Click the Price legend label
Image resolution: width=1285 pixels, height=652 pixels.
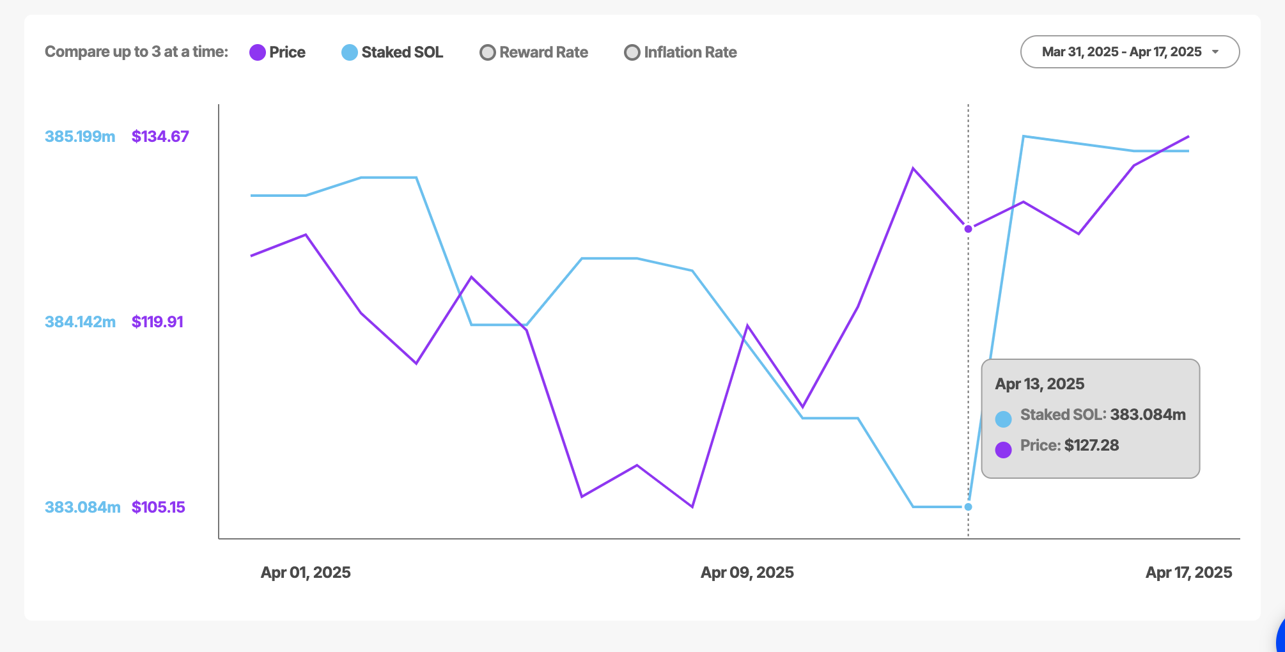tap(287, 52)
